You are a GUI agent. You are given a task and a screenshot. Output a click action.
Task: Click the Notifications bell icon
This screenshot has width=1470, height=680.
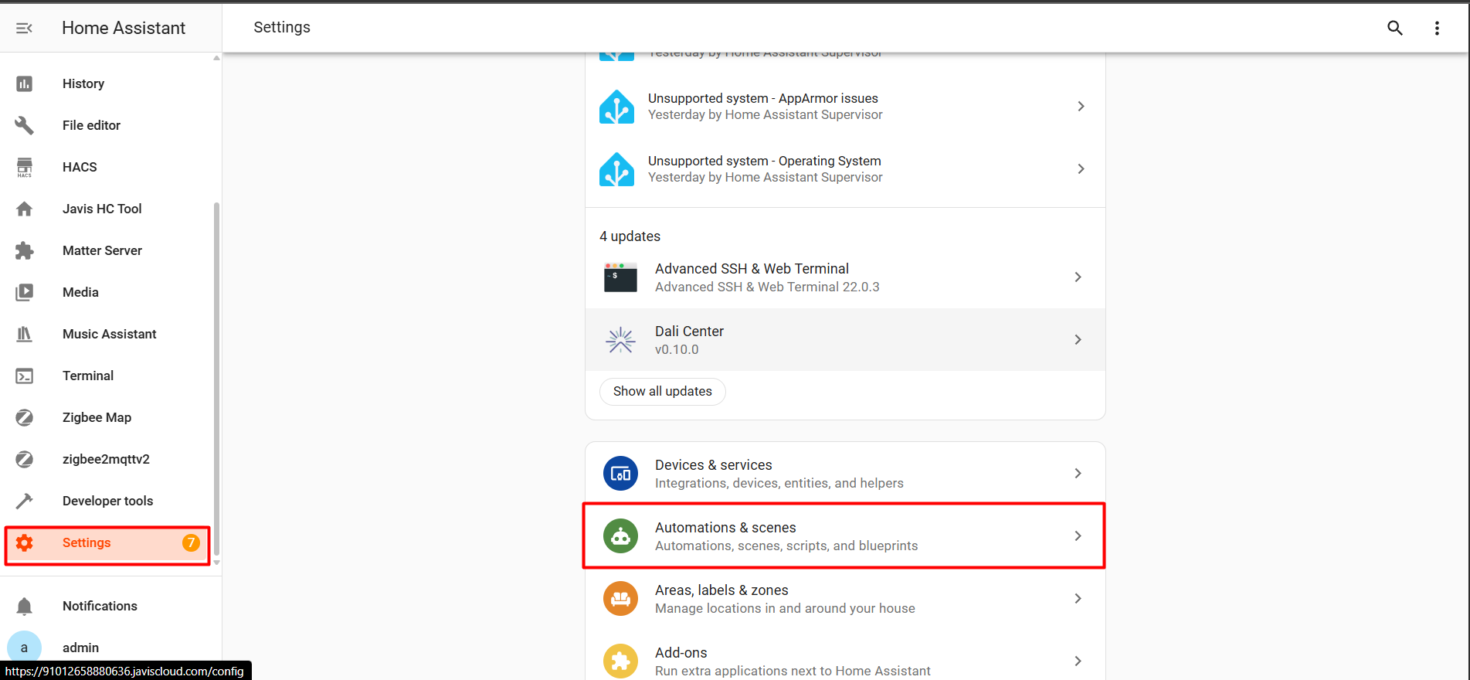pyautogui.click(x=25, y=606)
